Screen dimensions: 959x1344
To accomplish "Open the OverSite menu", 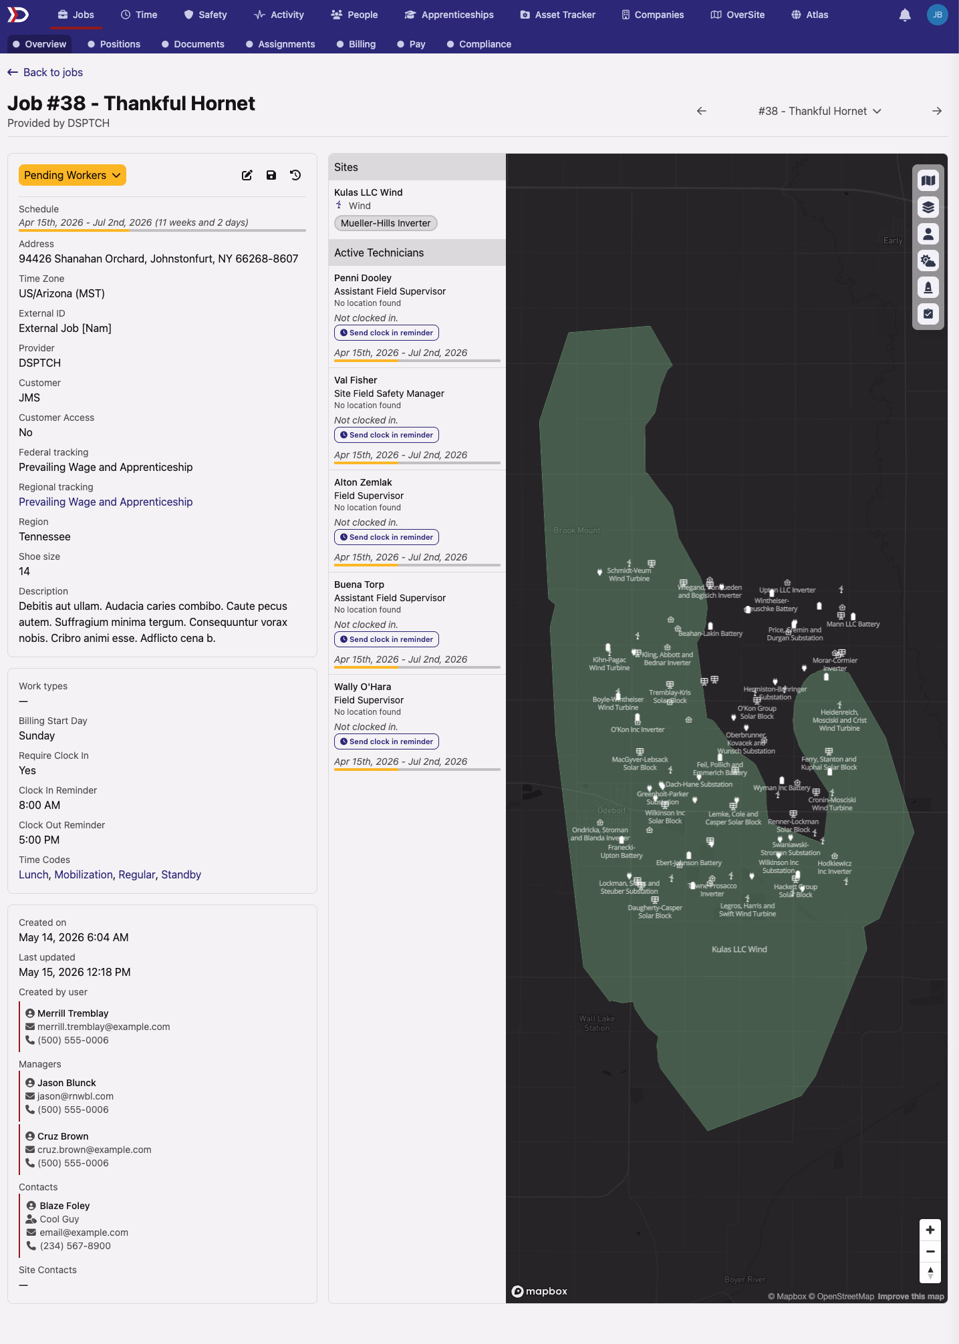I will tap(738, 15).
